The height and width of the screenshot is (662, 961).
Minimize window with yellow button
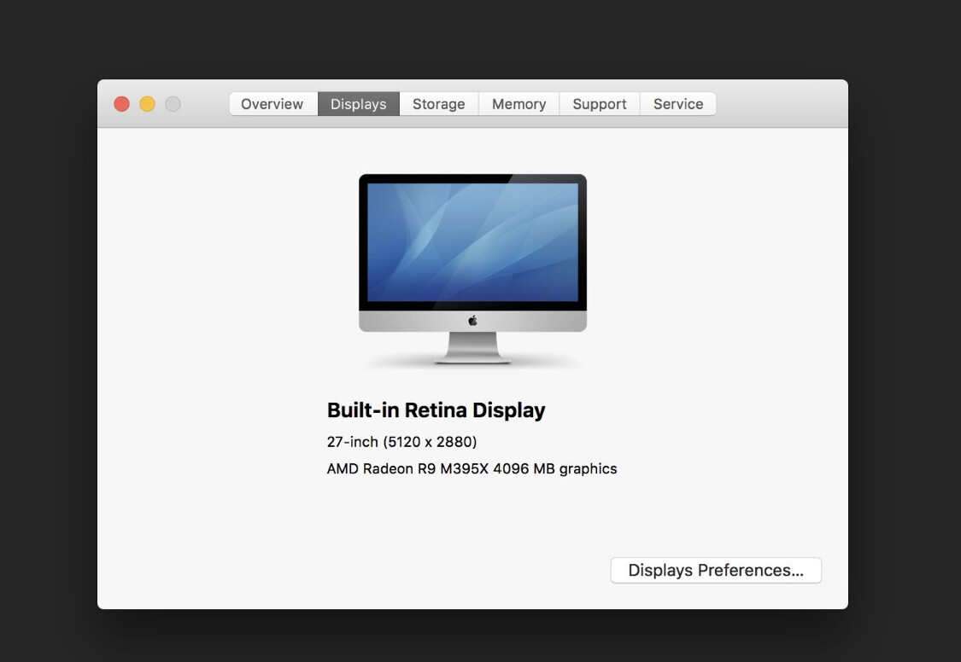pyautogui.click(x=147, y=104)
